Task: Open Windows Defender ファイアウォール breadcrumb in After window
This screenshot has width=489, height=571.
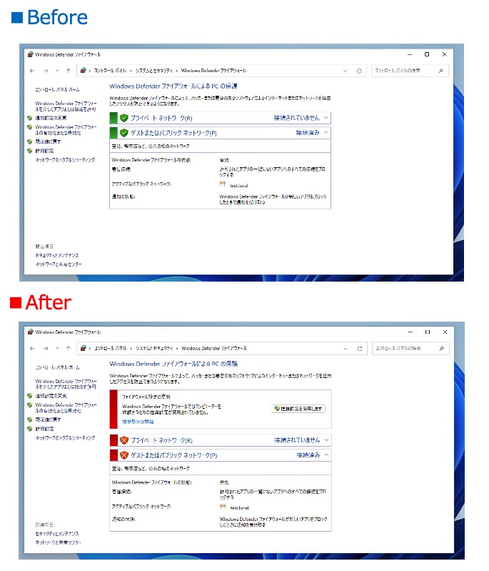Action: [x=214, y=349]
